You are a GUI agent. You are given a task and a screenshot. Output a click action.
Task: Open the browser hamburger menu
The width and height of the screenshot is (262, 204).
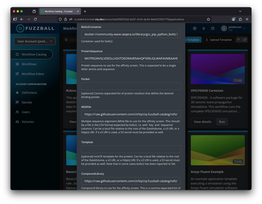(x=247, y=19)
